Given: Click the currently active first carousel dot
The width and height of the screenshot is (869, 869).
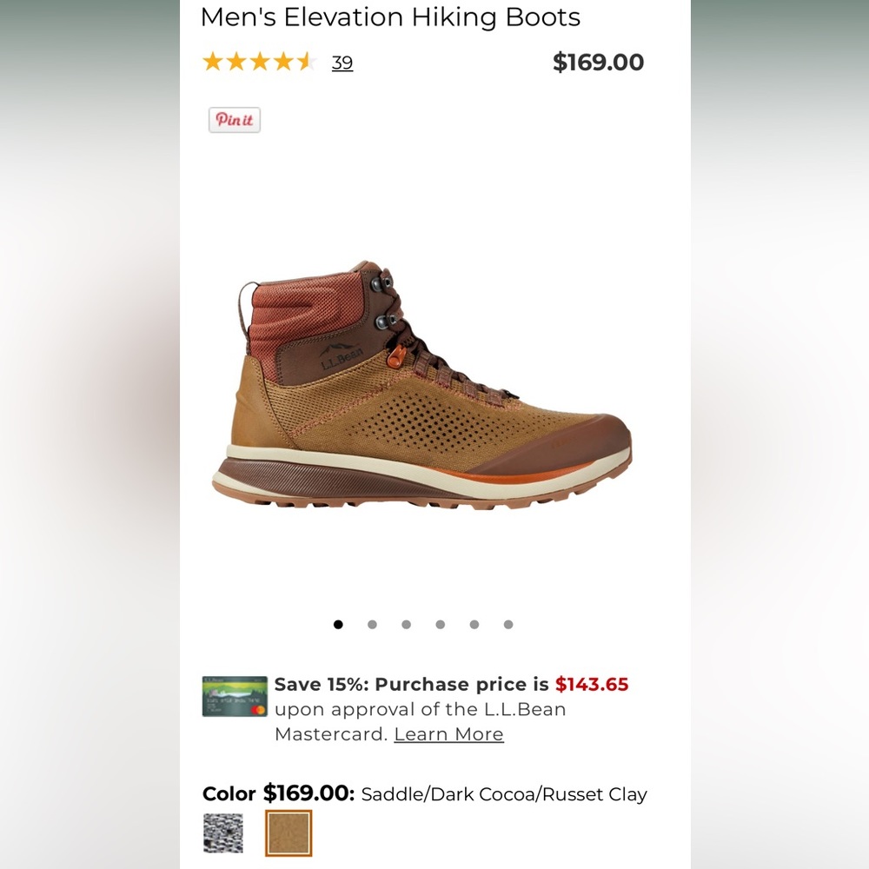Looking at the screenshot, I should [x=338, y=624].
